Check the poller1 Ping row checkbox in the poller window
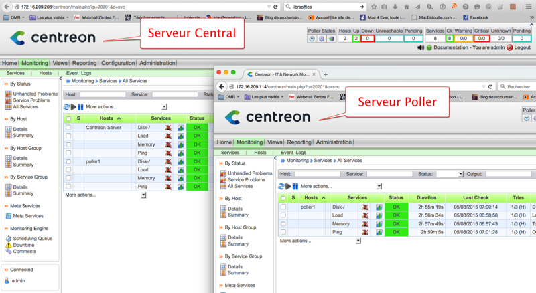 pos(283,232)
